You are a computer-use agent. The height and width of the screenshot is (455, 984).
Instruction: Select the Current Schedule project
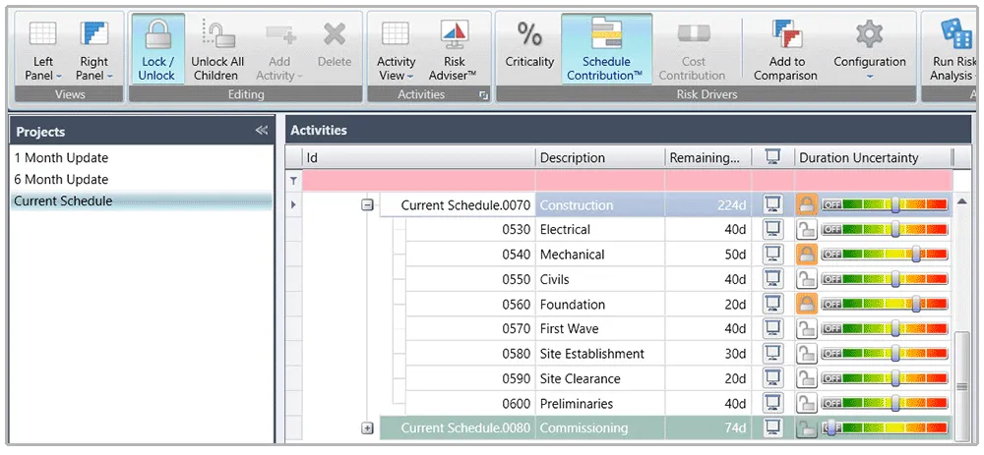click(142, 201)
